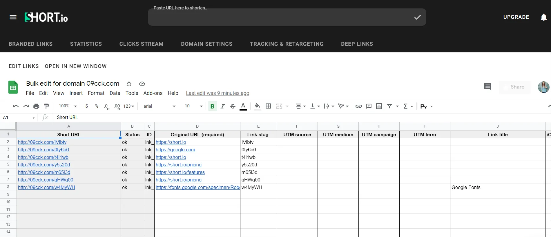Image resolution: width=551 pixels, height=237 pixels.
Task: View the Last edit history link
Action: [x=217, y=93]
